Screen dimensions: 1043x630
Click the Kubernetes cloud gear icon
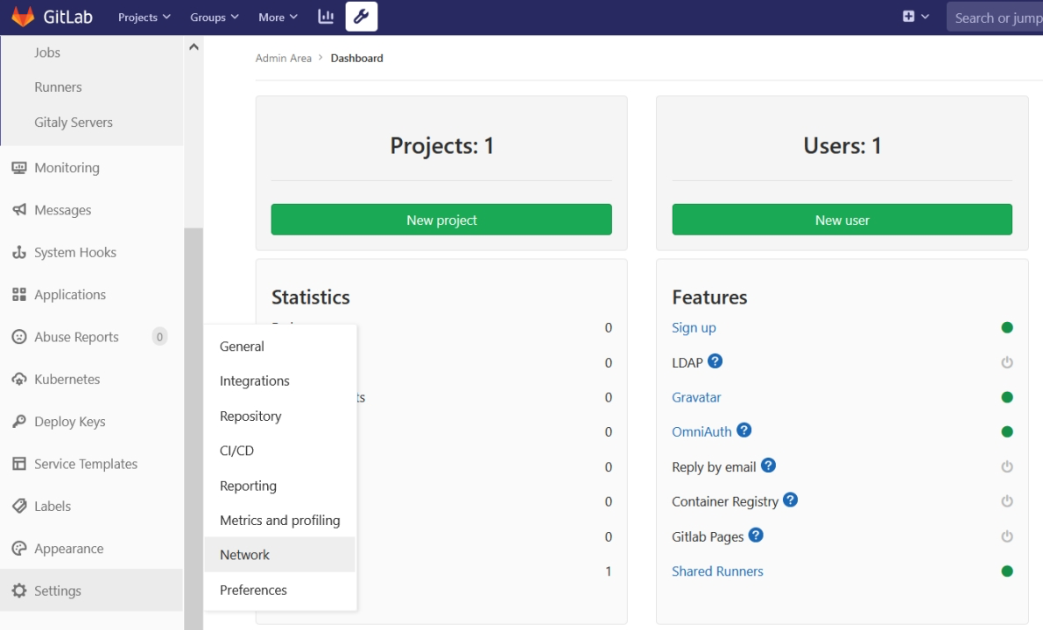(19, 380)
